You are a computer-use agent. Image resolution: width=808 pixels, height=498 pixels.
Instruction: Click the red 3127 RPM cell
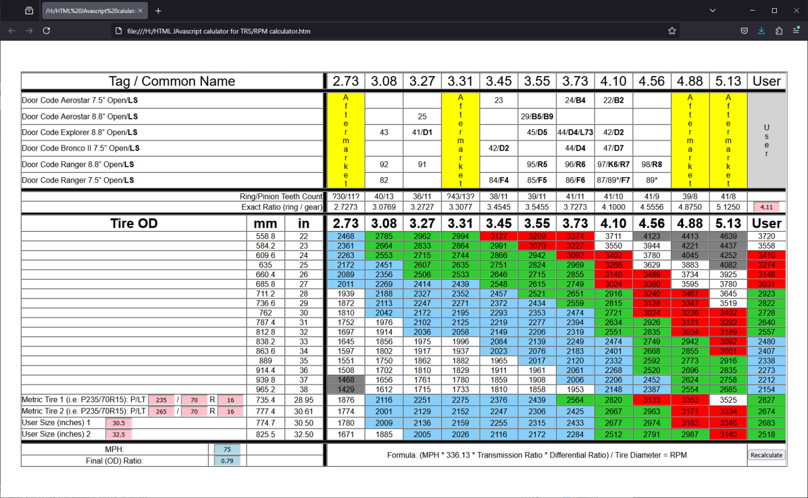click(x=498, y=236)
